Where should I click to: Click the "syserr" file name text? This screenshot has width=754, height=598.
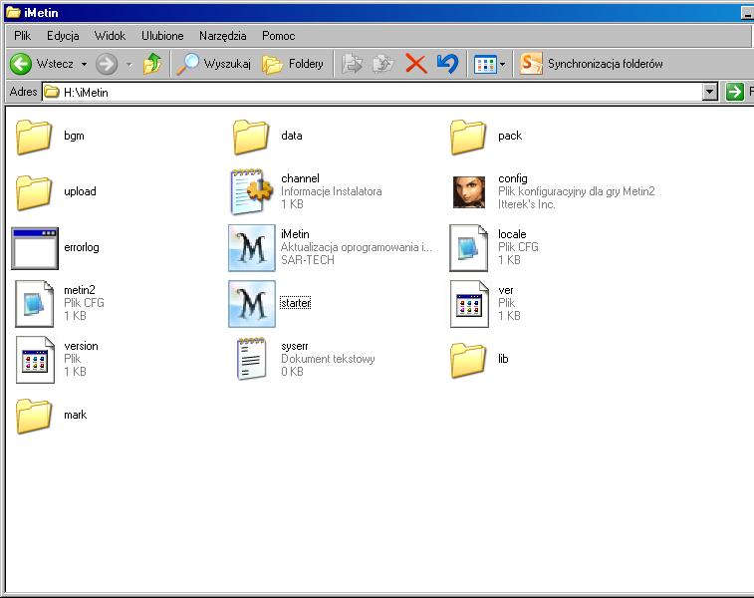[294, 346]
